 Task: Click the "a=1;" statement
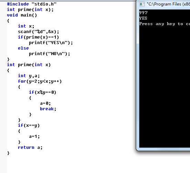click(x=34, y=136)
